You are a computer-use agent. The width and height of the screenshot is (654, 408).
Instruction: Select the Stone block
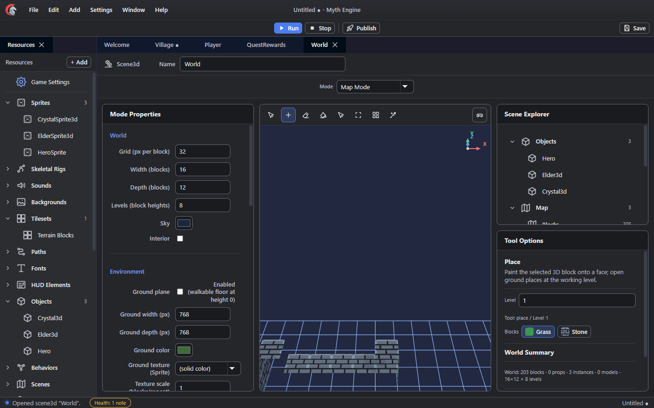pyautogui.click(x=574, y=332)
